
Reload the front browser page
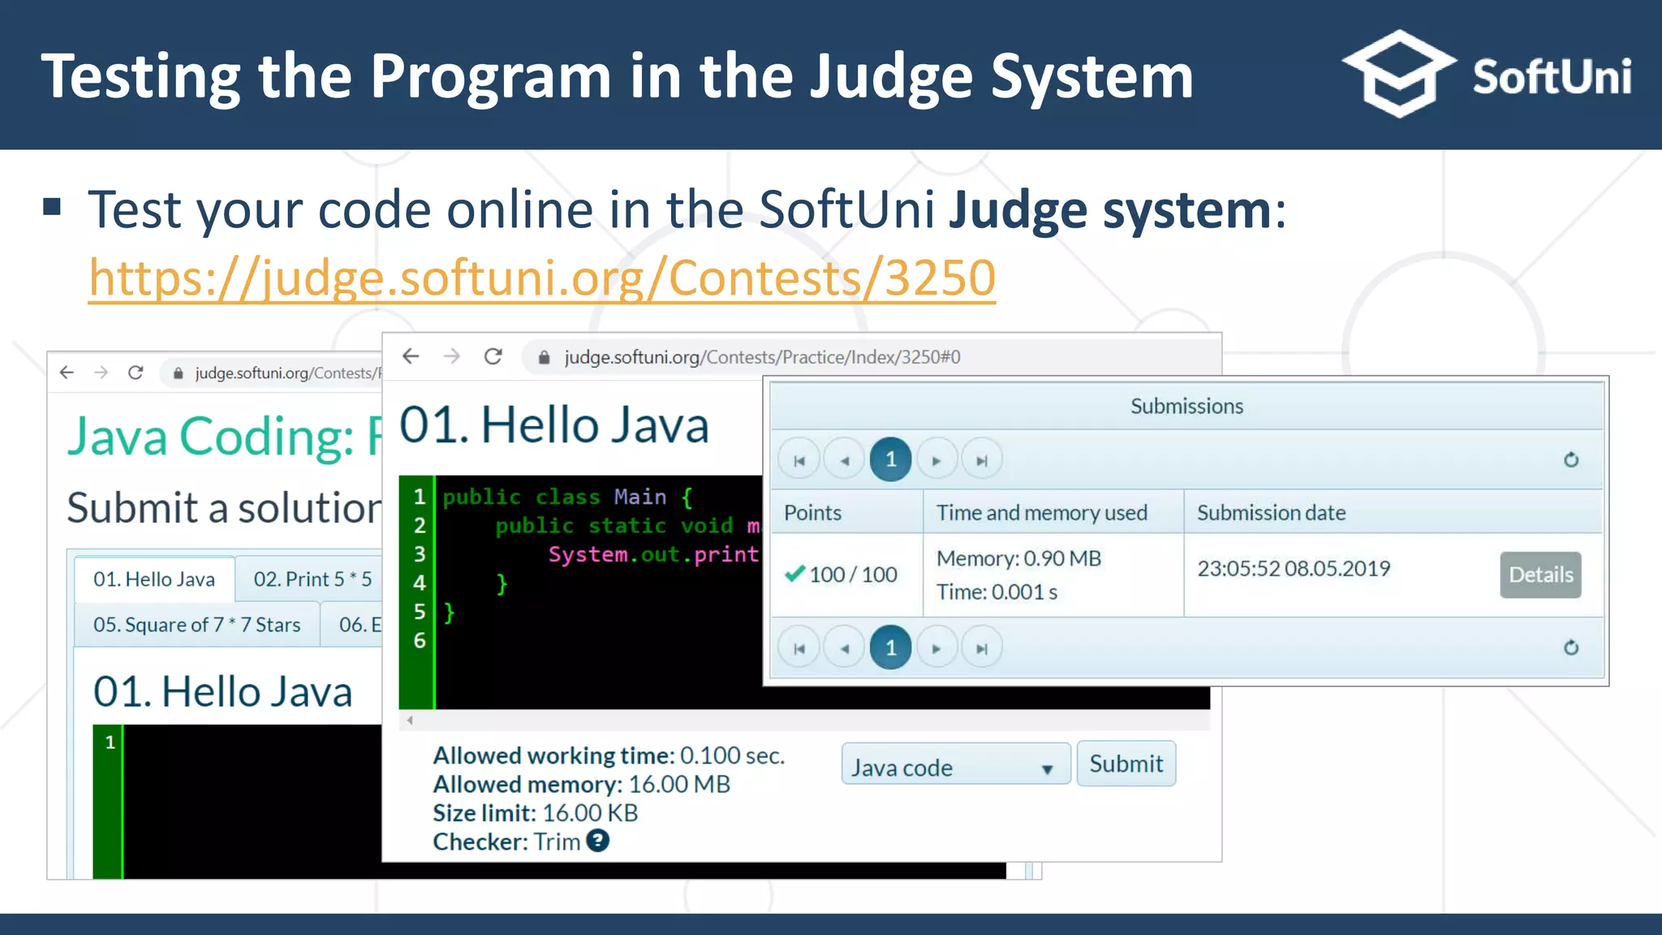pyautogui.click(x=493, y=356)
